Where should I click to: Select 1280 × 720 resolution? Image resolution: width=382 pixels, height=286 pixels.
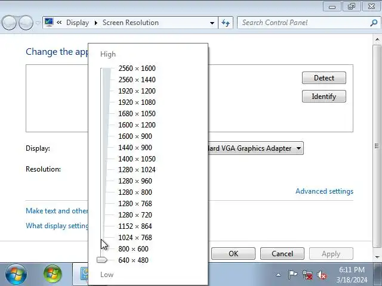tap(135, 215)
